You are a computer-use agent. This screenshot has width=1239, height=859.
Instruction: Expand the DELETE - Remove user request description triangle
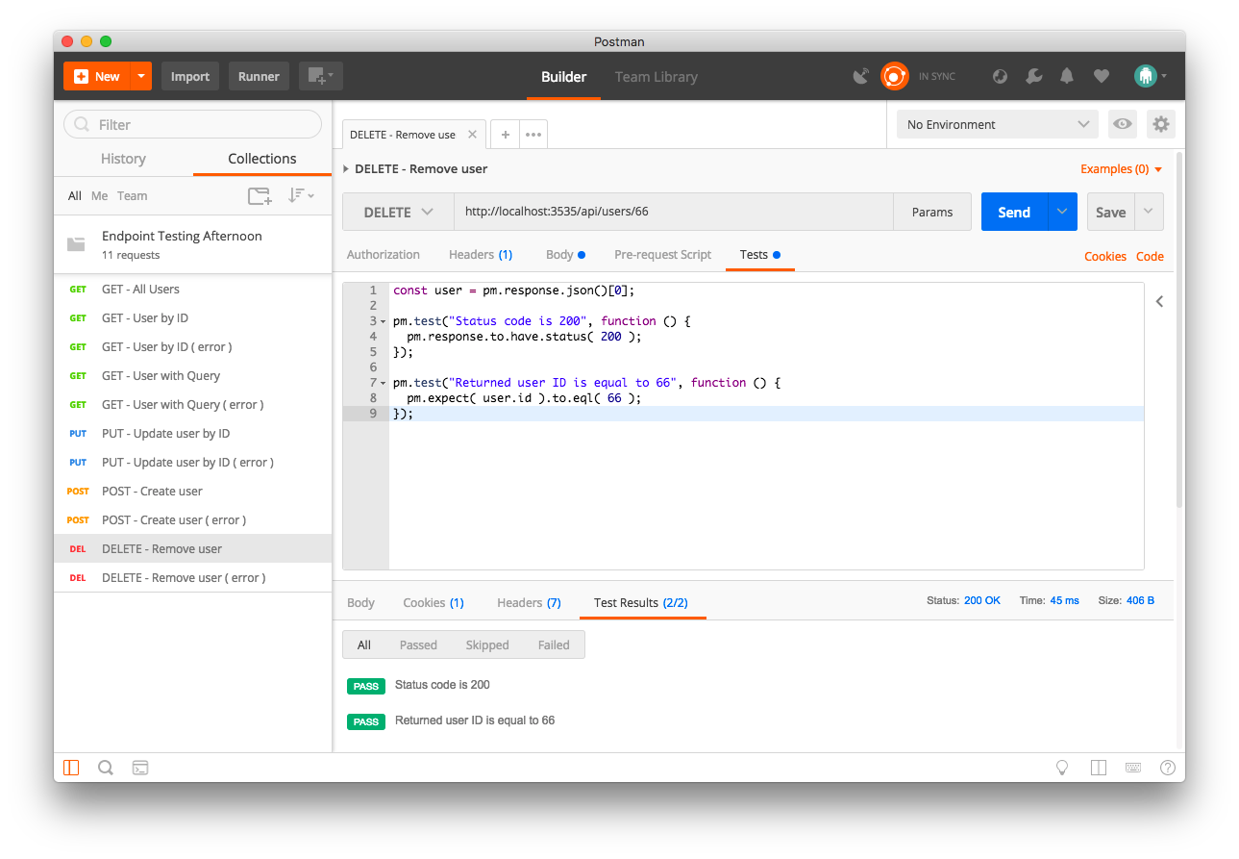(346, 168)
